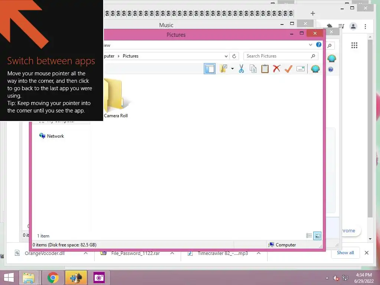Open OrangeVocoder.dll download item
The image size is (380, 285).
45,253
